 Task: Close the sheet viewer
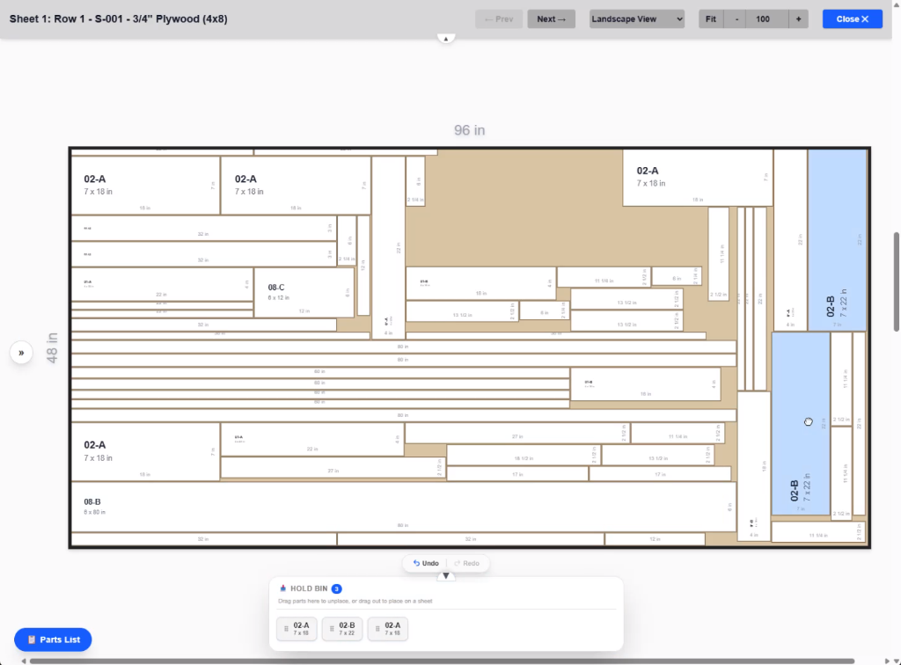click(x=852, y=19)
